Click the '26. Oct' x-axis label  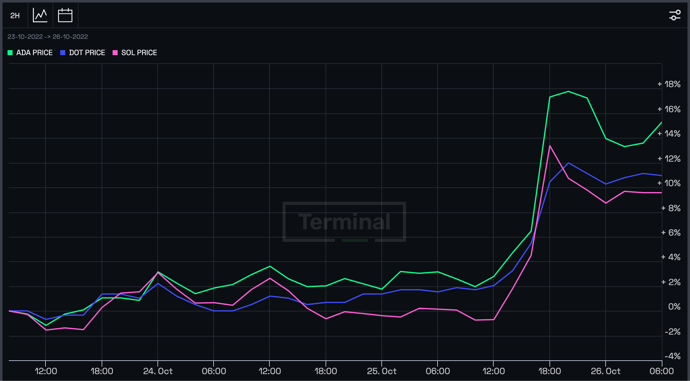[x=606, y=371]
